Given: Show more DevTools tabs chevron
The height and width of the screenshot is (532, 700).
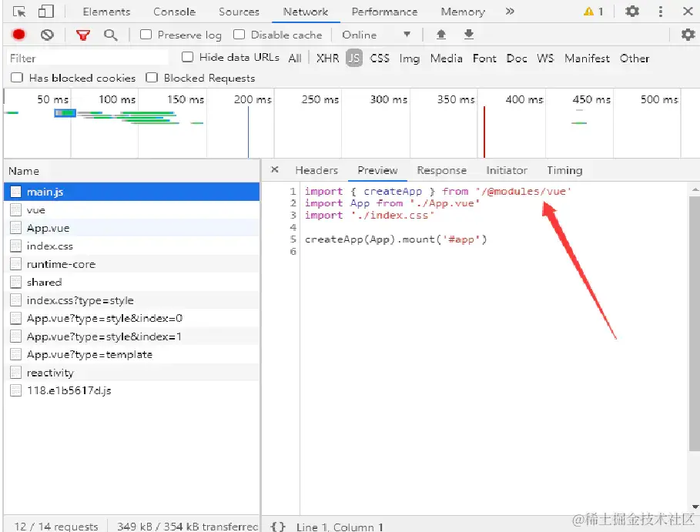Looking at the screenshot, I should 510,11.
